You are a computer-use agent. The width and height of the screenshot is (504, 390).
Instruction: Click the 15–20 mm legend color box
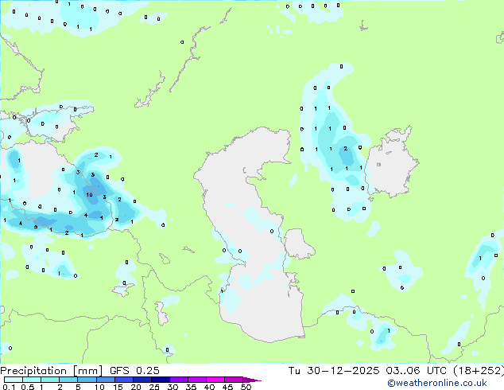click(124, 380)
